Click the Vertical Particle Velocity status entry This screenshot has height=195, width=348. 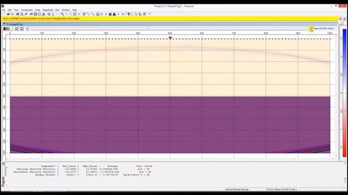coord(237,190)
